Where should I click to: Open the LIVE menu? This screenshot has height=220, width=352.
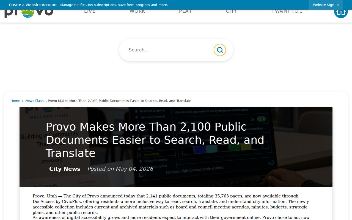(x=90, y=12)
